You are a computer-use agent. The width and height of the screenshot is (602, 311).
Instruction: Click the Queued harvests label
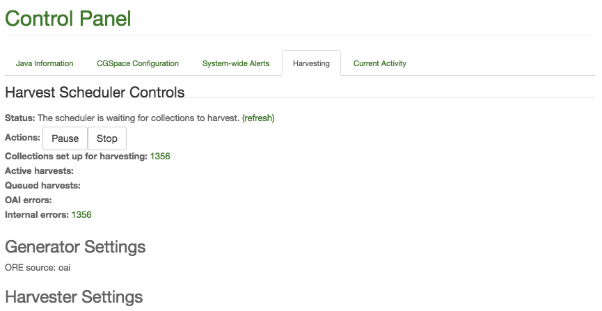42,186
